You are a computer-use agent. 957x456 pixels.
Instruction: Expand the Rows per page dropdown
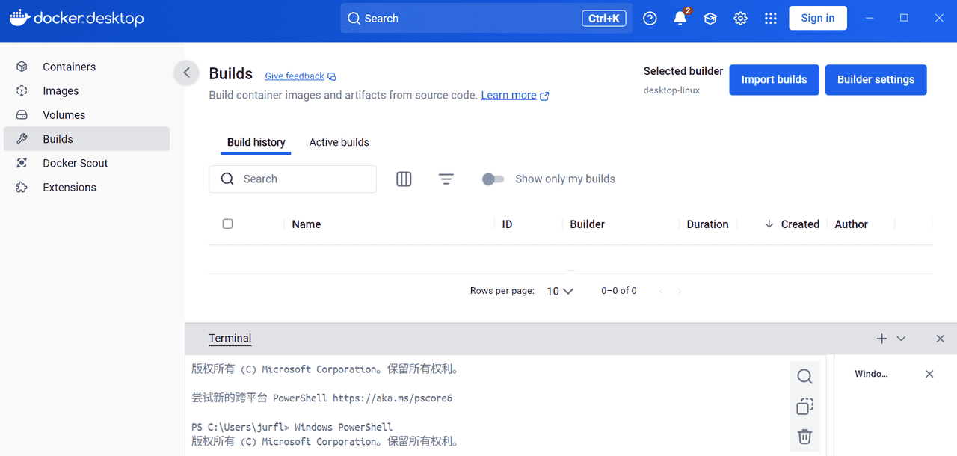(x=560, y=291)
